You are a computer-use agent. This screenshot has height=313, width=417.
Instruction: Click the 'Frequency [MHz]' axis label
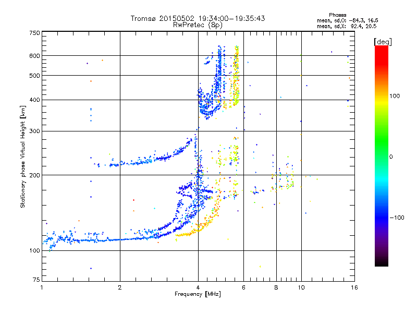[x=198, y=294]
